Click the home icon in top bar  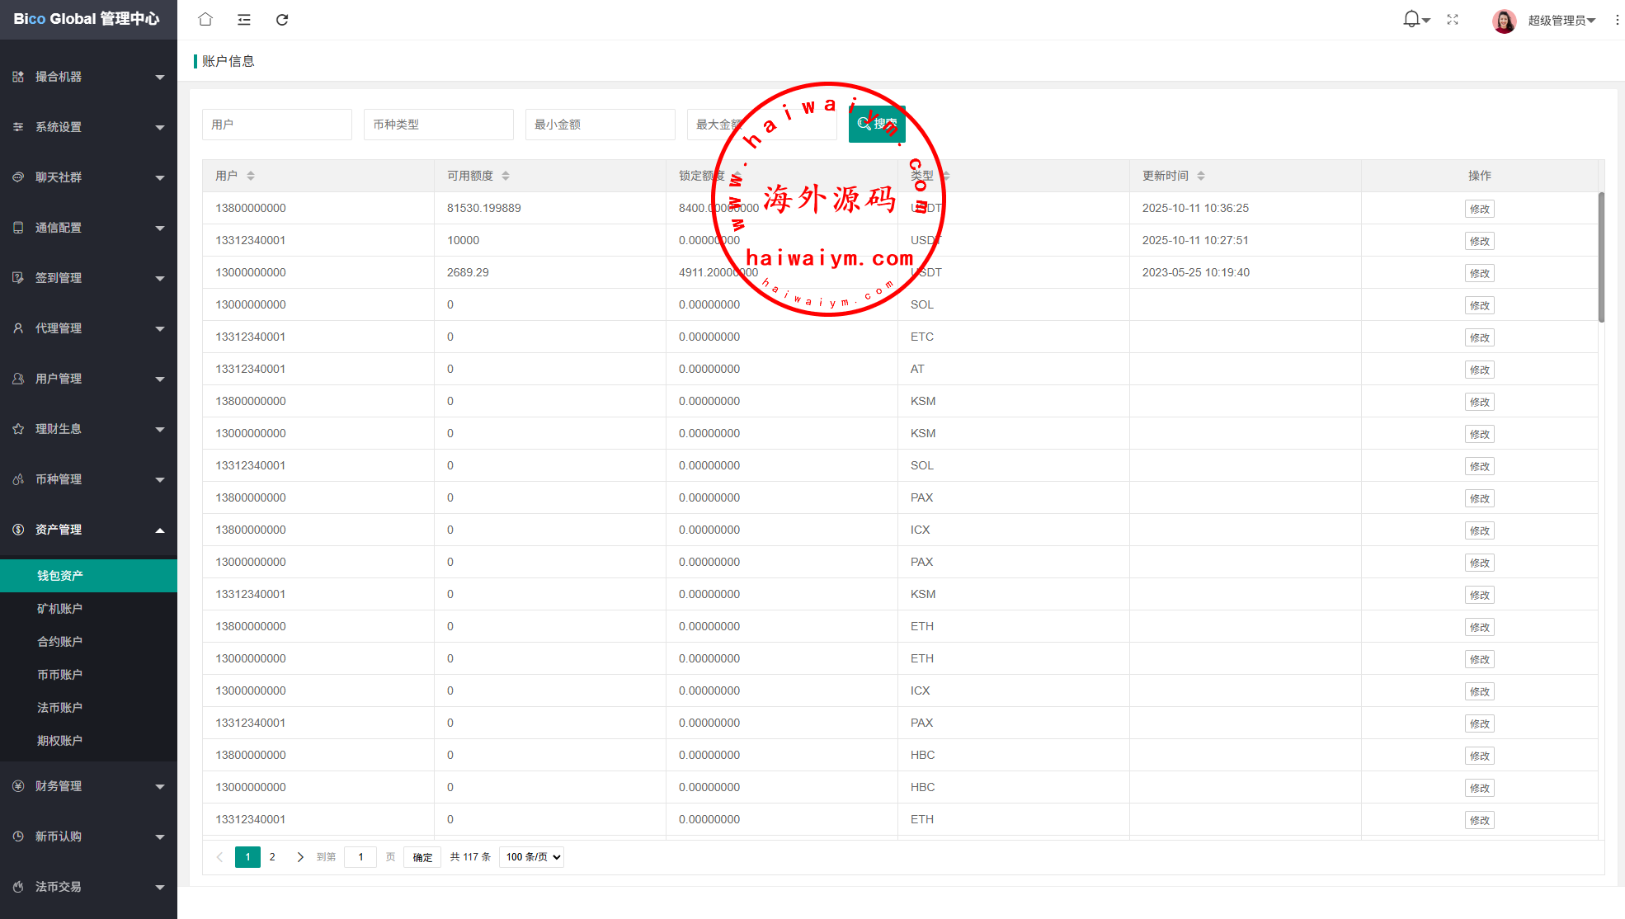pyautogui.click(x=205, y=19)
